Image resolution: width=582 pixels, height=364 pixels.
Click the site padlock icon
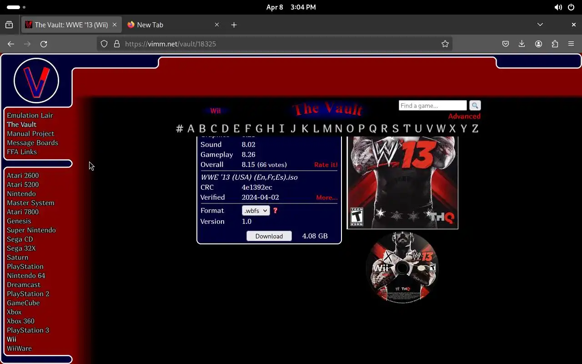[x=117, y=44]
